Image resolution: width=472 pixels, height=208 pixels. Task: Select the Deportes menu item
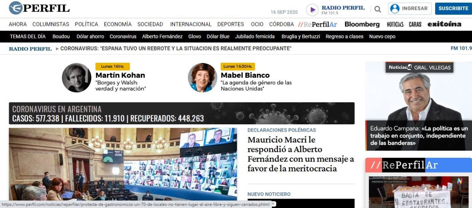[x=230, y=24]
